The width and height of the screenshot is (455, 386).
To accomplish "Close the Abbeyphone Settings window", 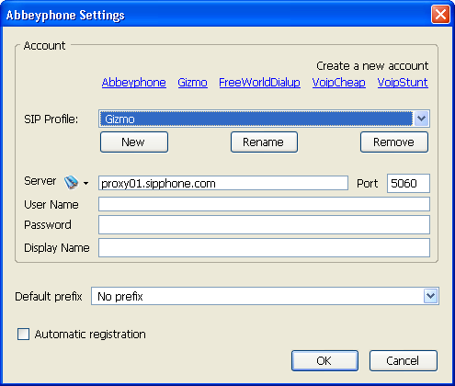I will [440, 15].
